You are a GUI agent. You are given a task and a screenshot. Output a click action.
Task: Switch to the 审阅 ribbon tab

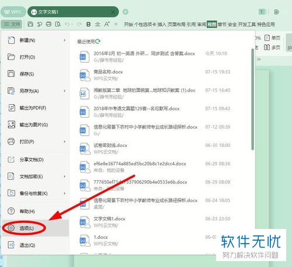pos(201,25)
